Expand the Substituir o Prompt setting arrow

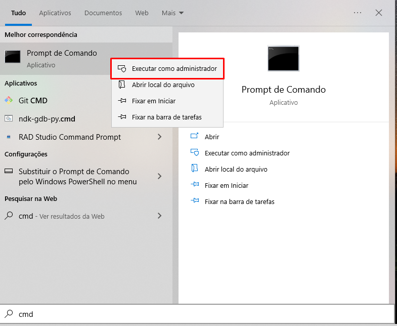tap(159, 176)
